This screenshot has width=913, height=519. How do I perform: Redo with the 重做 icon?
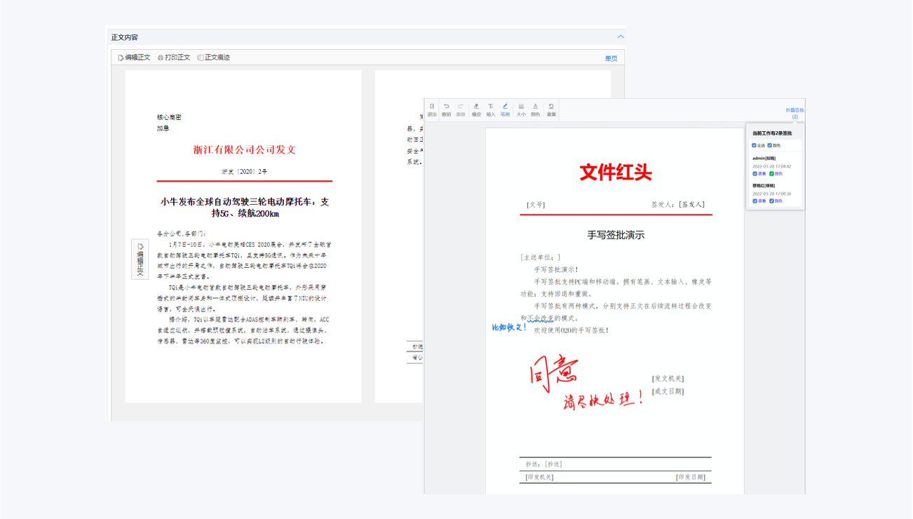461,109
